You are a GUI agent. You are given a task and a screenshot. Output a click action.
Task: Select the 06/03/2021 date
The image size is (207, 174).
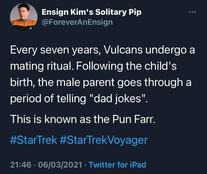click(59, 164)
